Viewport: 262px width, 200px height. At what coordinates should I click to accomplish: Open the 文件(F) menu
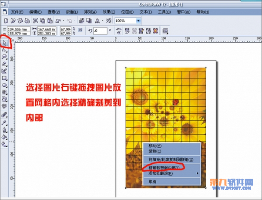pos(17,12)
